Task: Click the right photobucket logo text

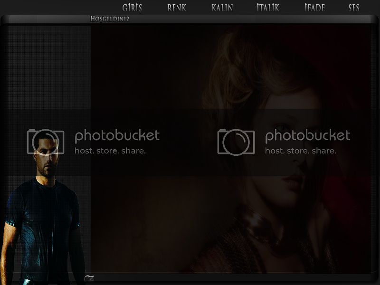Action: 307,136
